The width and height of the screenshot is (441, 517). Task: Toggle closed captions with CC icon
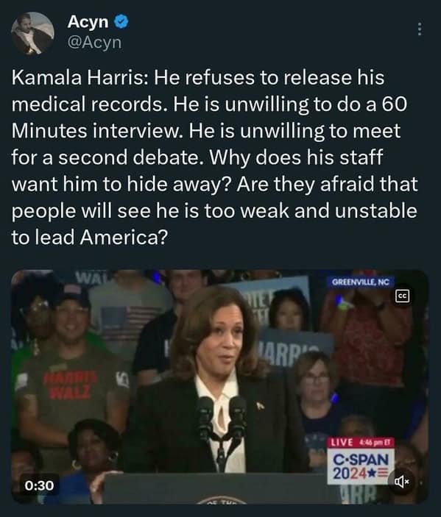coord(403,296)
